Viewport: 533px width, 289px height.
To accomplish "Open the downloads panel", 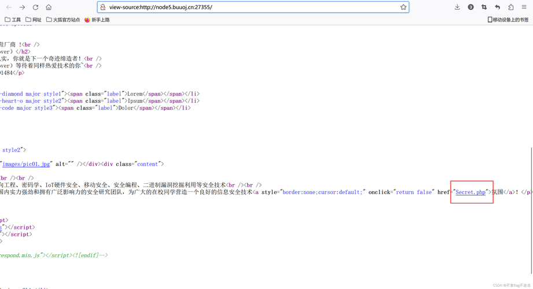I will (457, 7).
